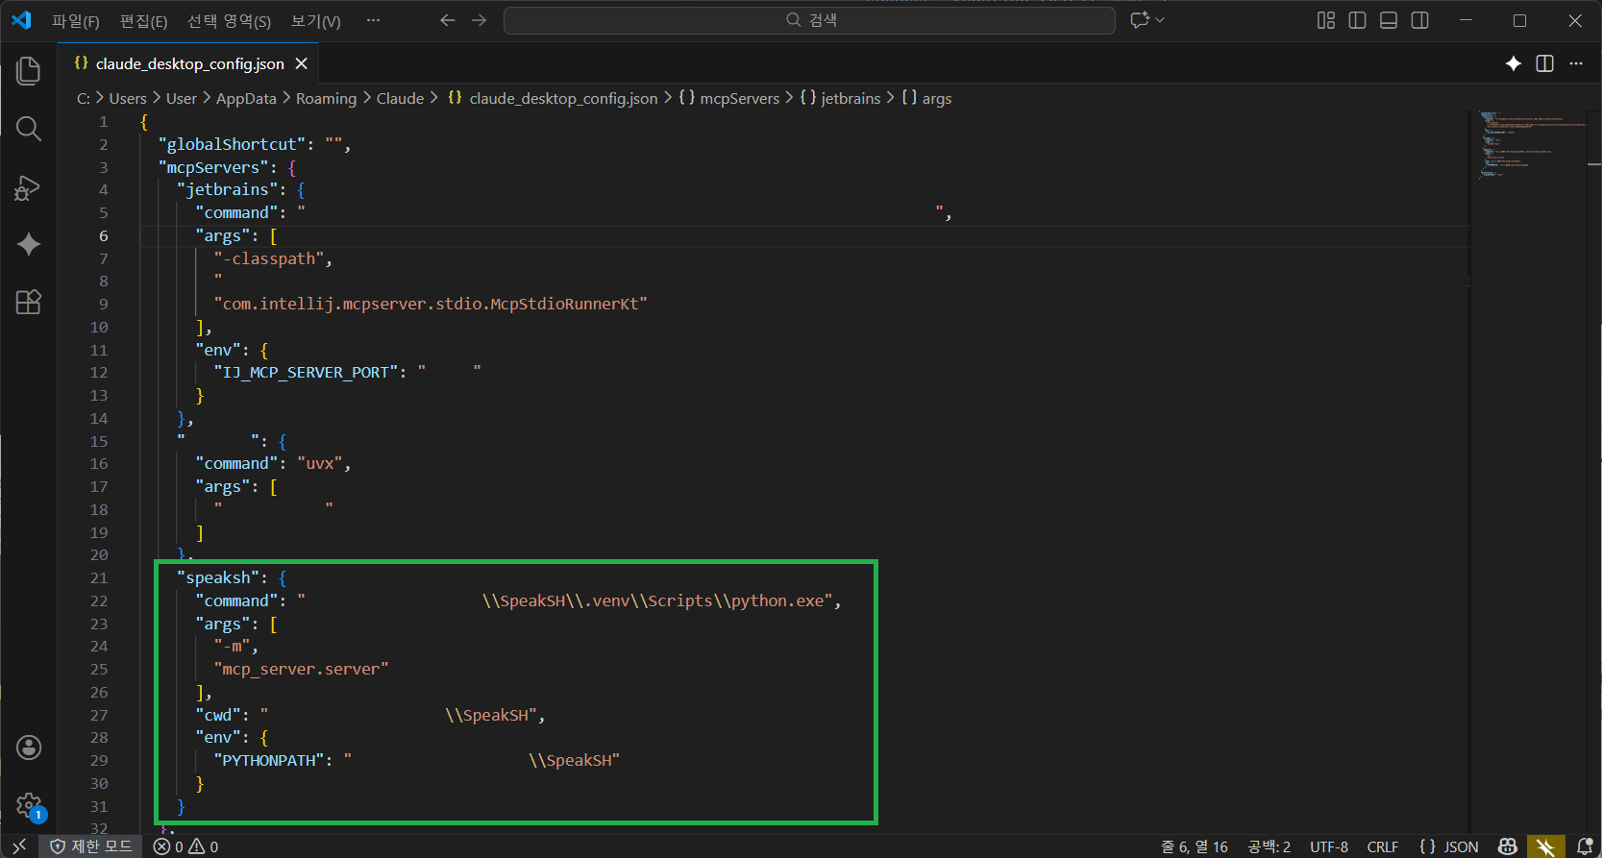This screenshot has height=858, width=1602.
Task: Open the chat dropdown arrow next to Copilot icon
Action: click(x=1160, y=20)
